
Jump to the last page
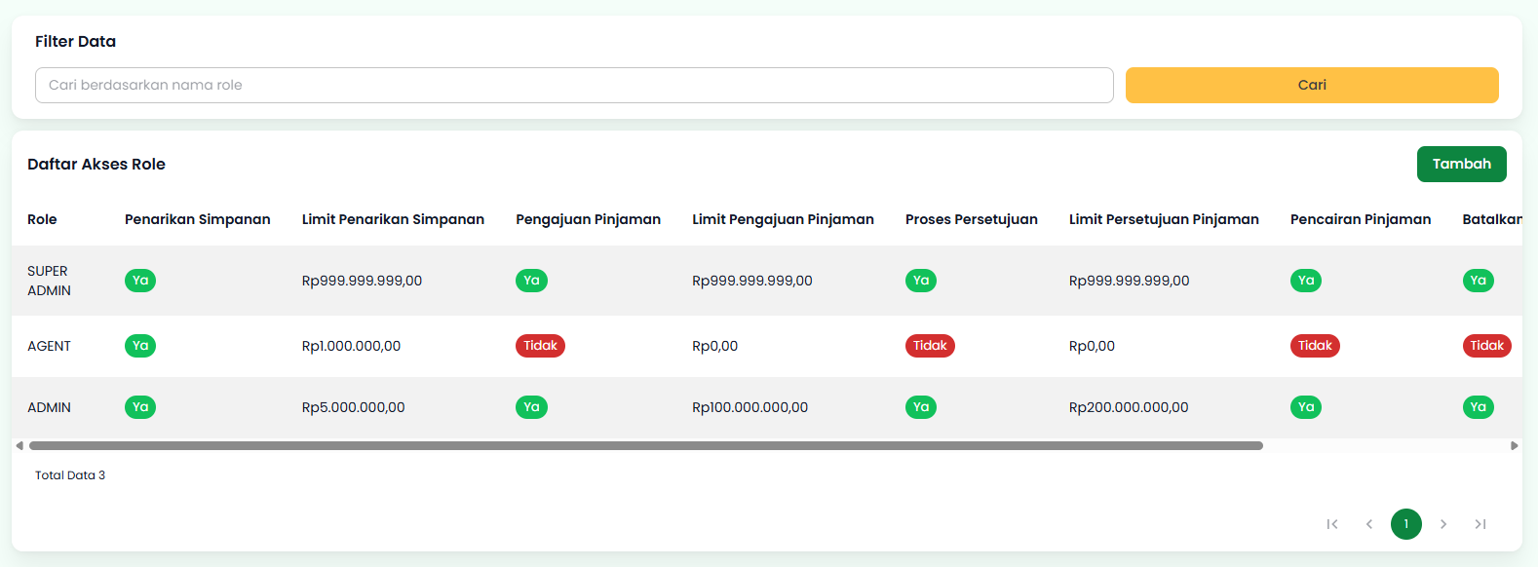[x=1480, y=524]
